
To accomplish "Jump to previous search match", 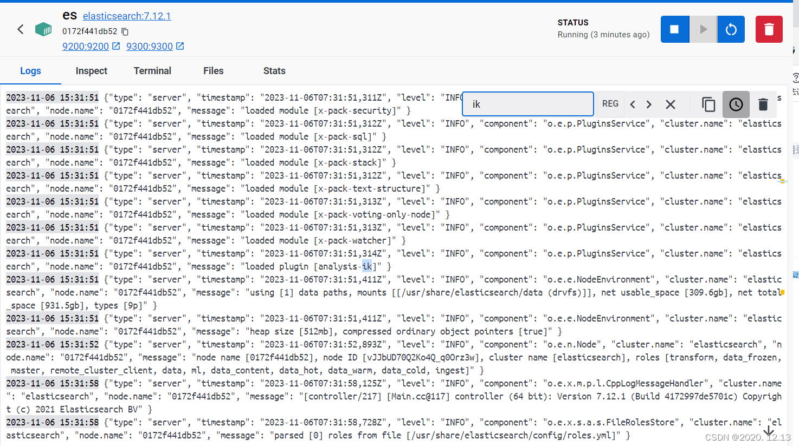I will tap(633, 104).
